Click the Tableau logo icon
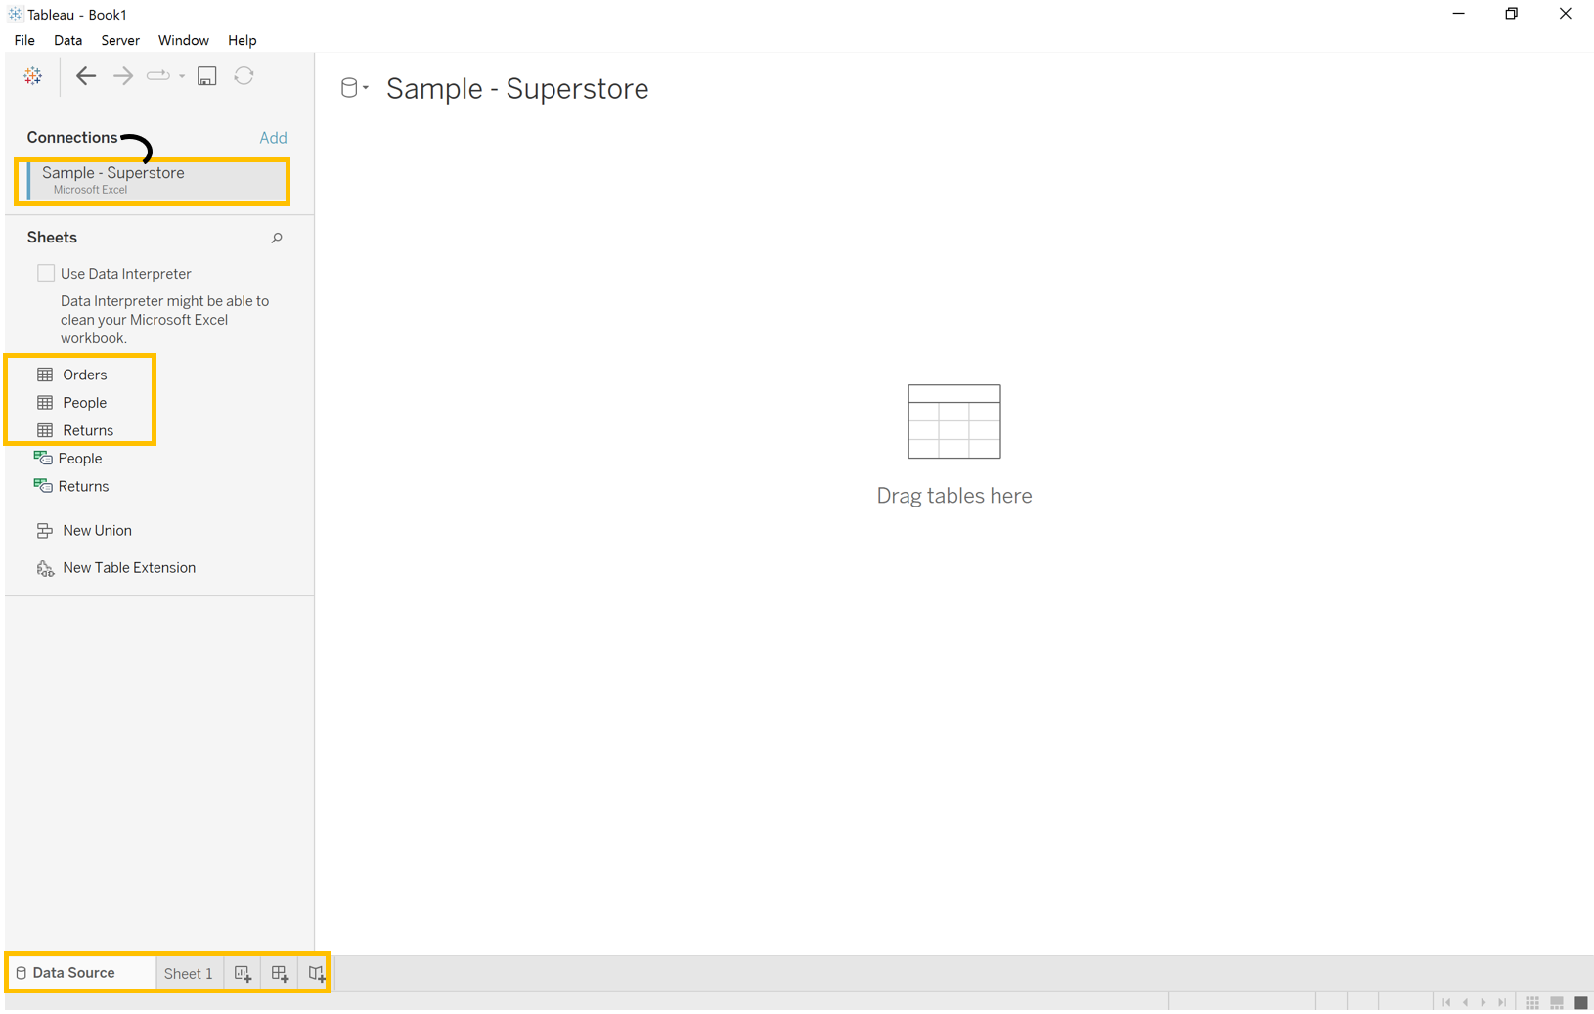The image size is (1594, 1014). (x=32, y=75)
